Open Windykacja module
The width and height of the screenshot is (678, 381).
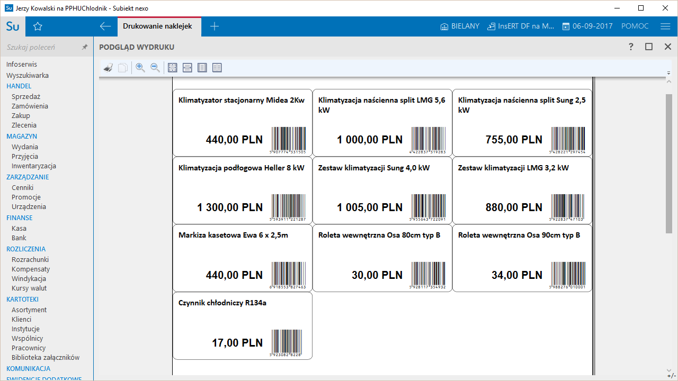[x=29, y=279]
